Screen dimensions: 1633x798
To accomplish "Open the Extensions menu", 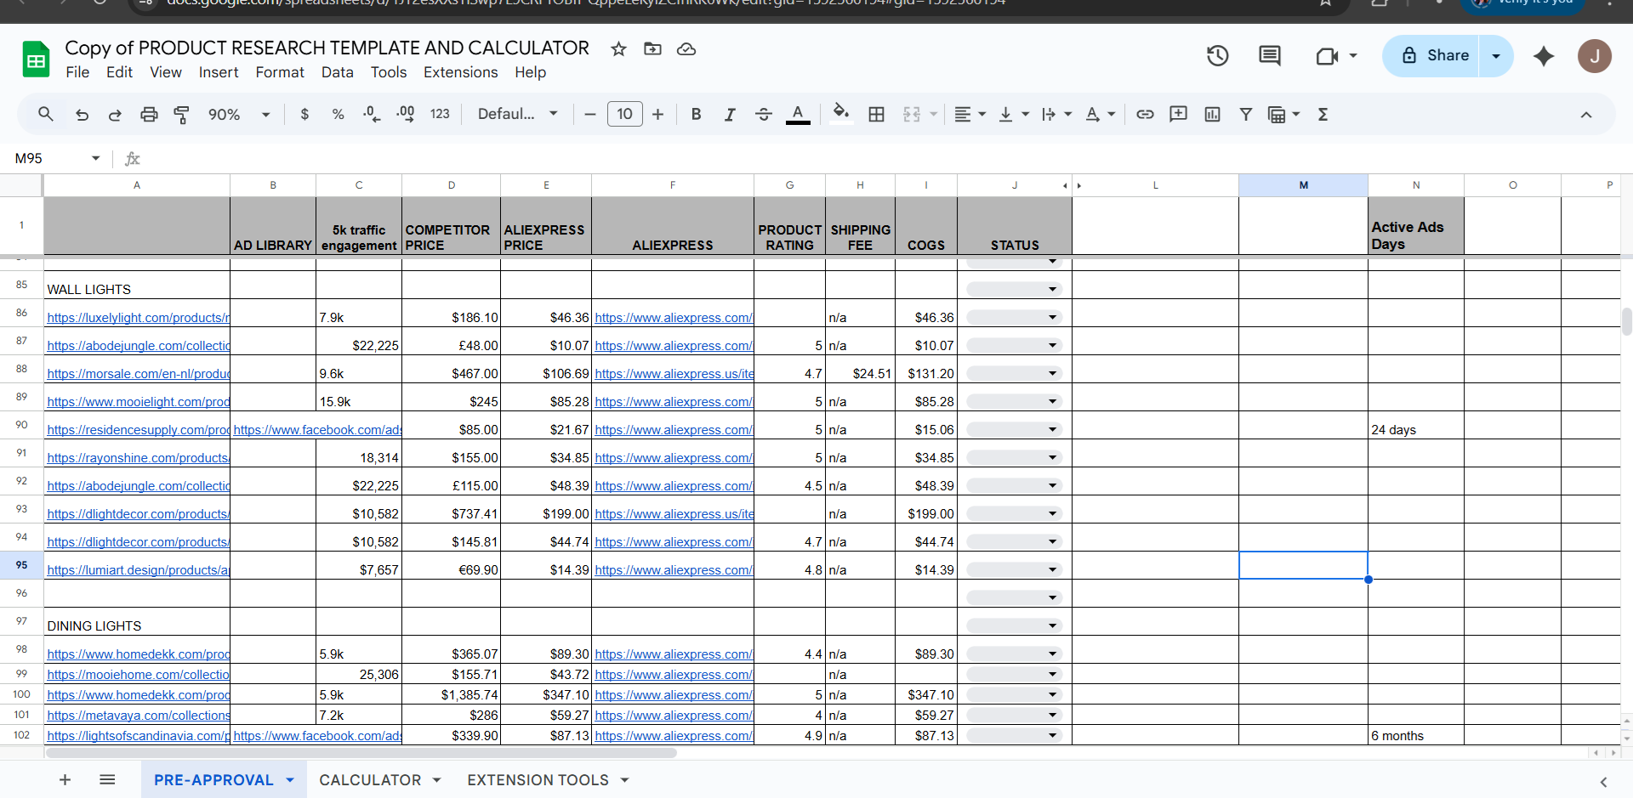I will tap(460, 72).
